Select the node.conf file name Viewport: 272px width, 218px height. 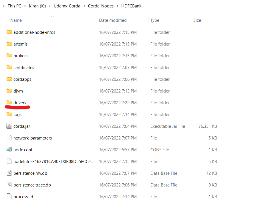coord(23,150)
